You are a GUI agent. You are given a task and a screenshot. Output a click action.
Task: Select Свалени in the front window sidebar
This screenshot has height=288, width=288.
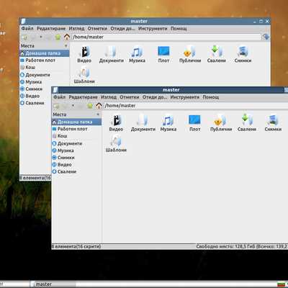click(77, 171)
